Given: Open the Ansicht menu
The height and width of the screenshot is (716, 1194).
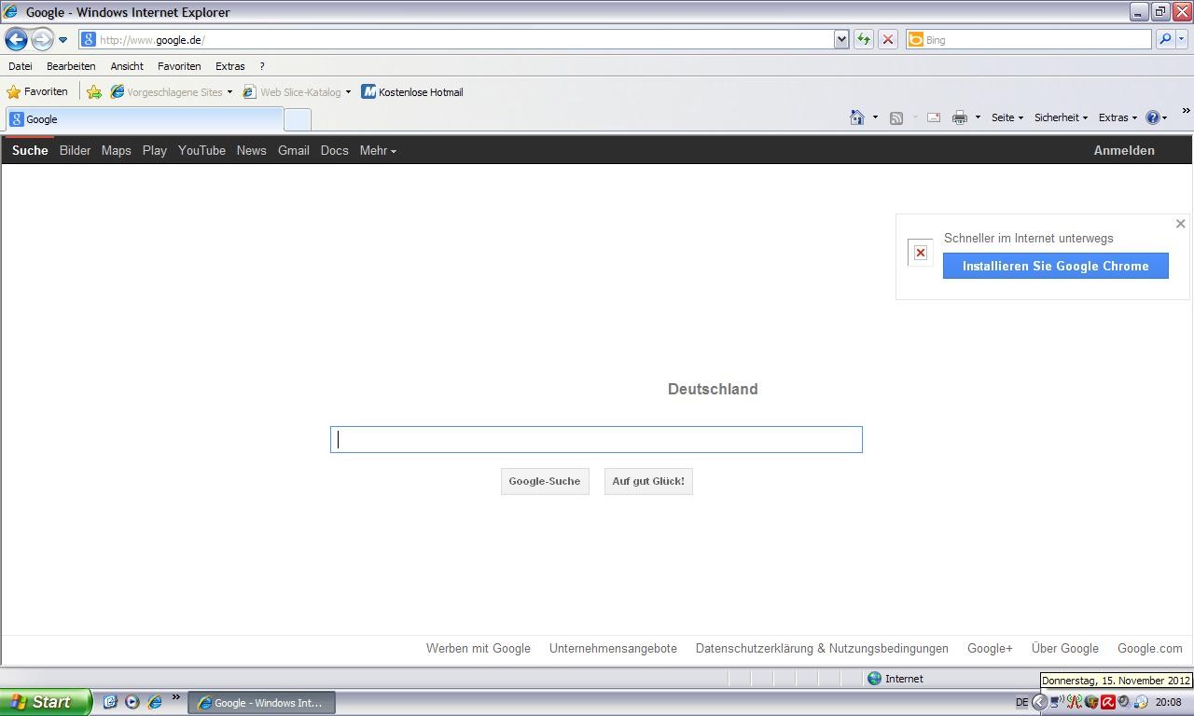Looking at the screenshot, I should pos(127,66).
